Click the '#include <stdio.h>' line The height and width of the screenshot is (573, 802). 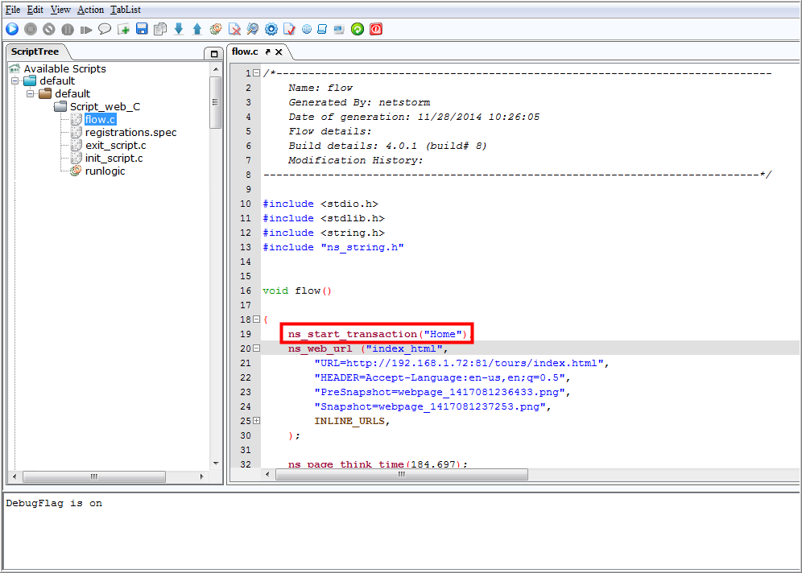pos(320,204)
